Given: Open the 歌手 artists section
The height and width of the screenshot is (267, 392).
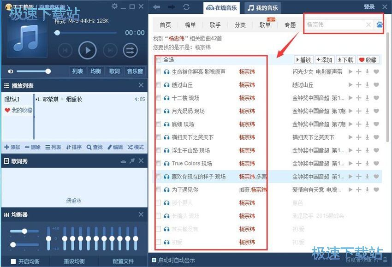Looking at the screenshot, I should [215, 25].
